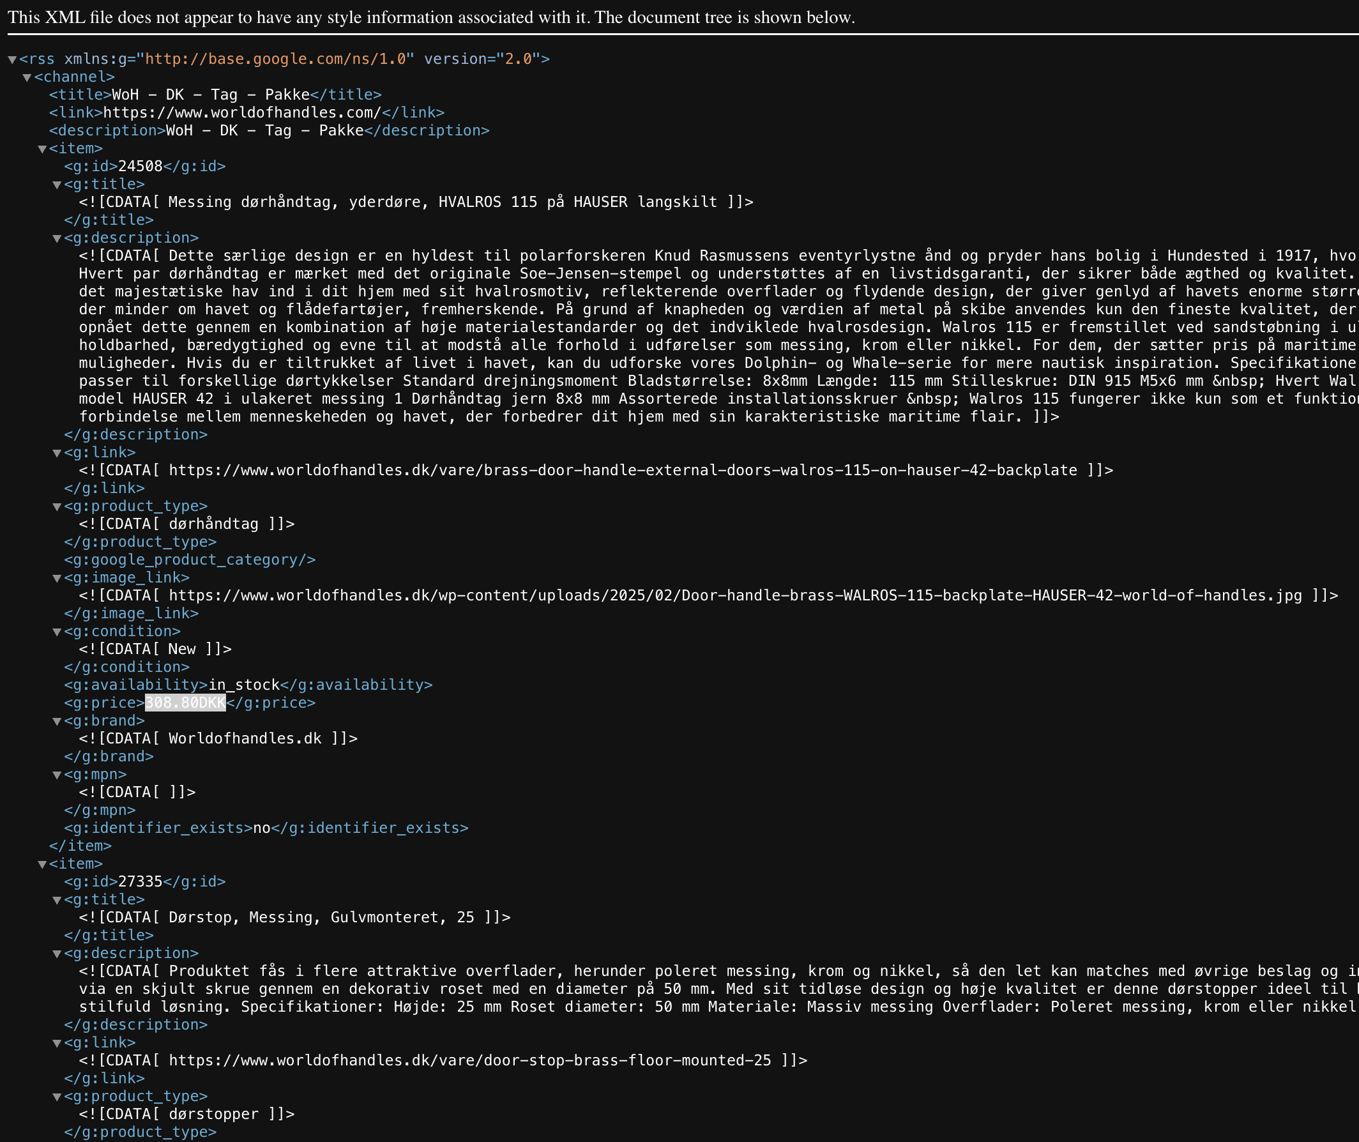Collapse the dørstopper g:product_type node
The width and height of the screenshot is (1359, 1142).
[57, 1097]
